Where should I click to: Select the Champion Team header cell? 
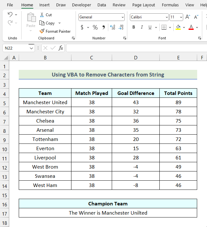click(x=108, y=204)
